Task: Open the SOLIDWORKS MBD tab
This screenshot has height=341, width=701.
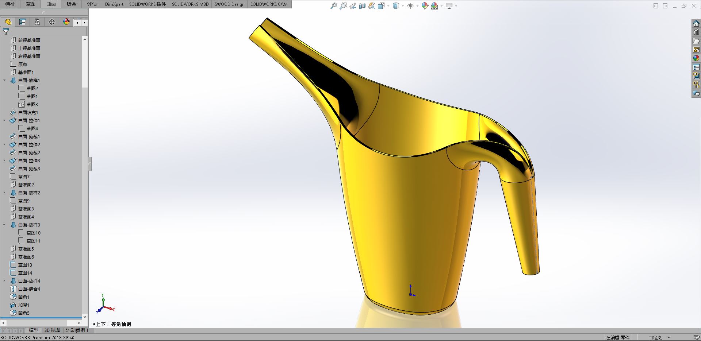Action: pos(190,4)
